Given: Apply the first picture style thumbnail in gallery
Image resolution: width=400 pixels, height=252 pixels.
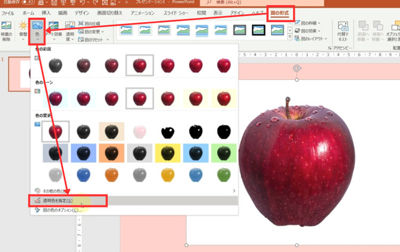Looking at the screenshot, I should coord(126,30).
